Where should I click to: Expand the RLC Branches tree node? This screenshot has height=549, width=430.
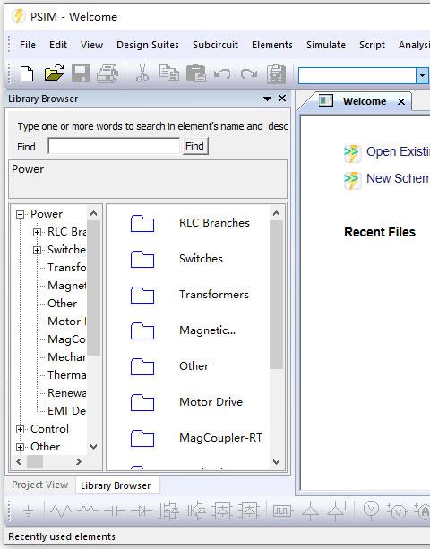point(37,232)
